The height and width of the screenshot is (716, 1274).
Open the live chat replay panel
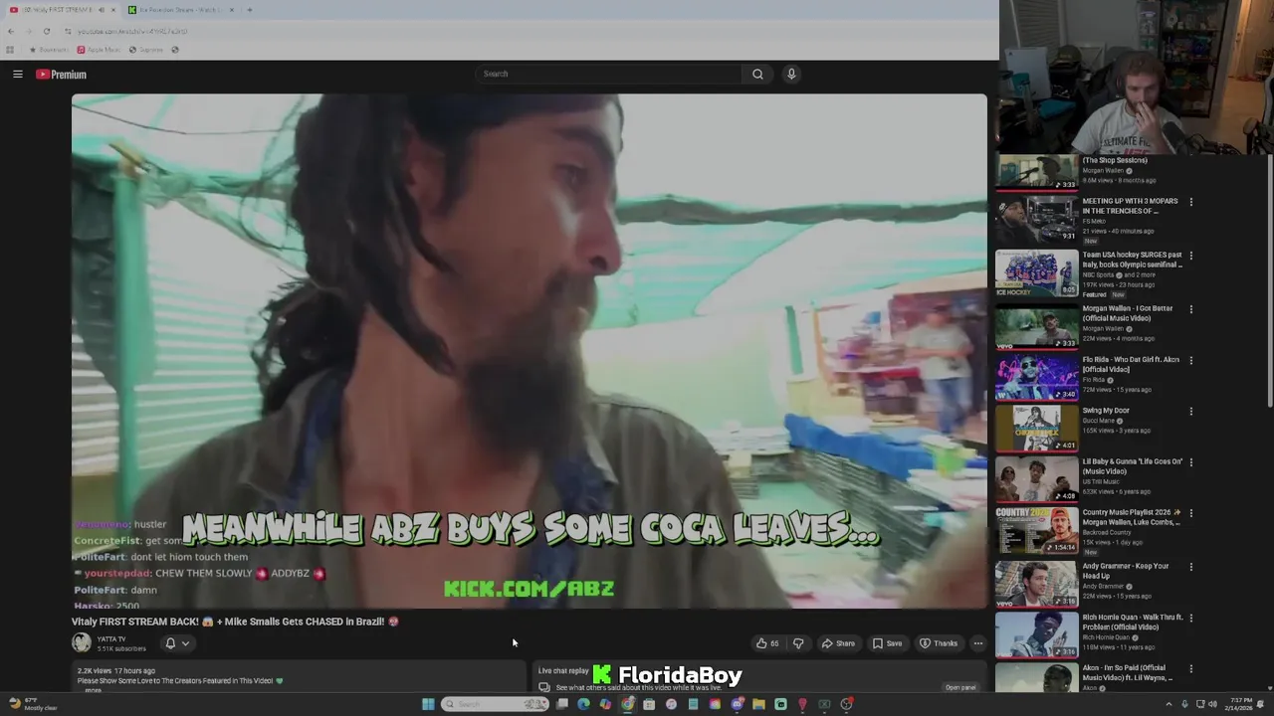[960, 687]
